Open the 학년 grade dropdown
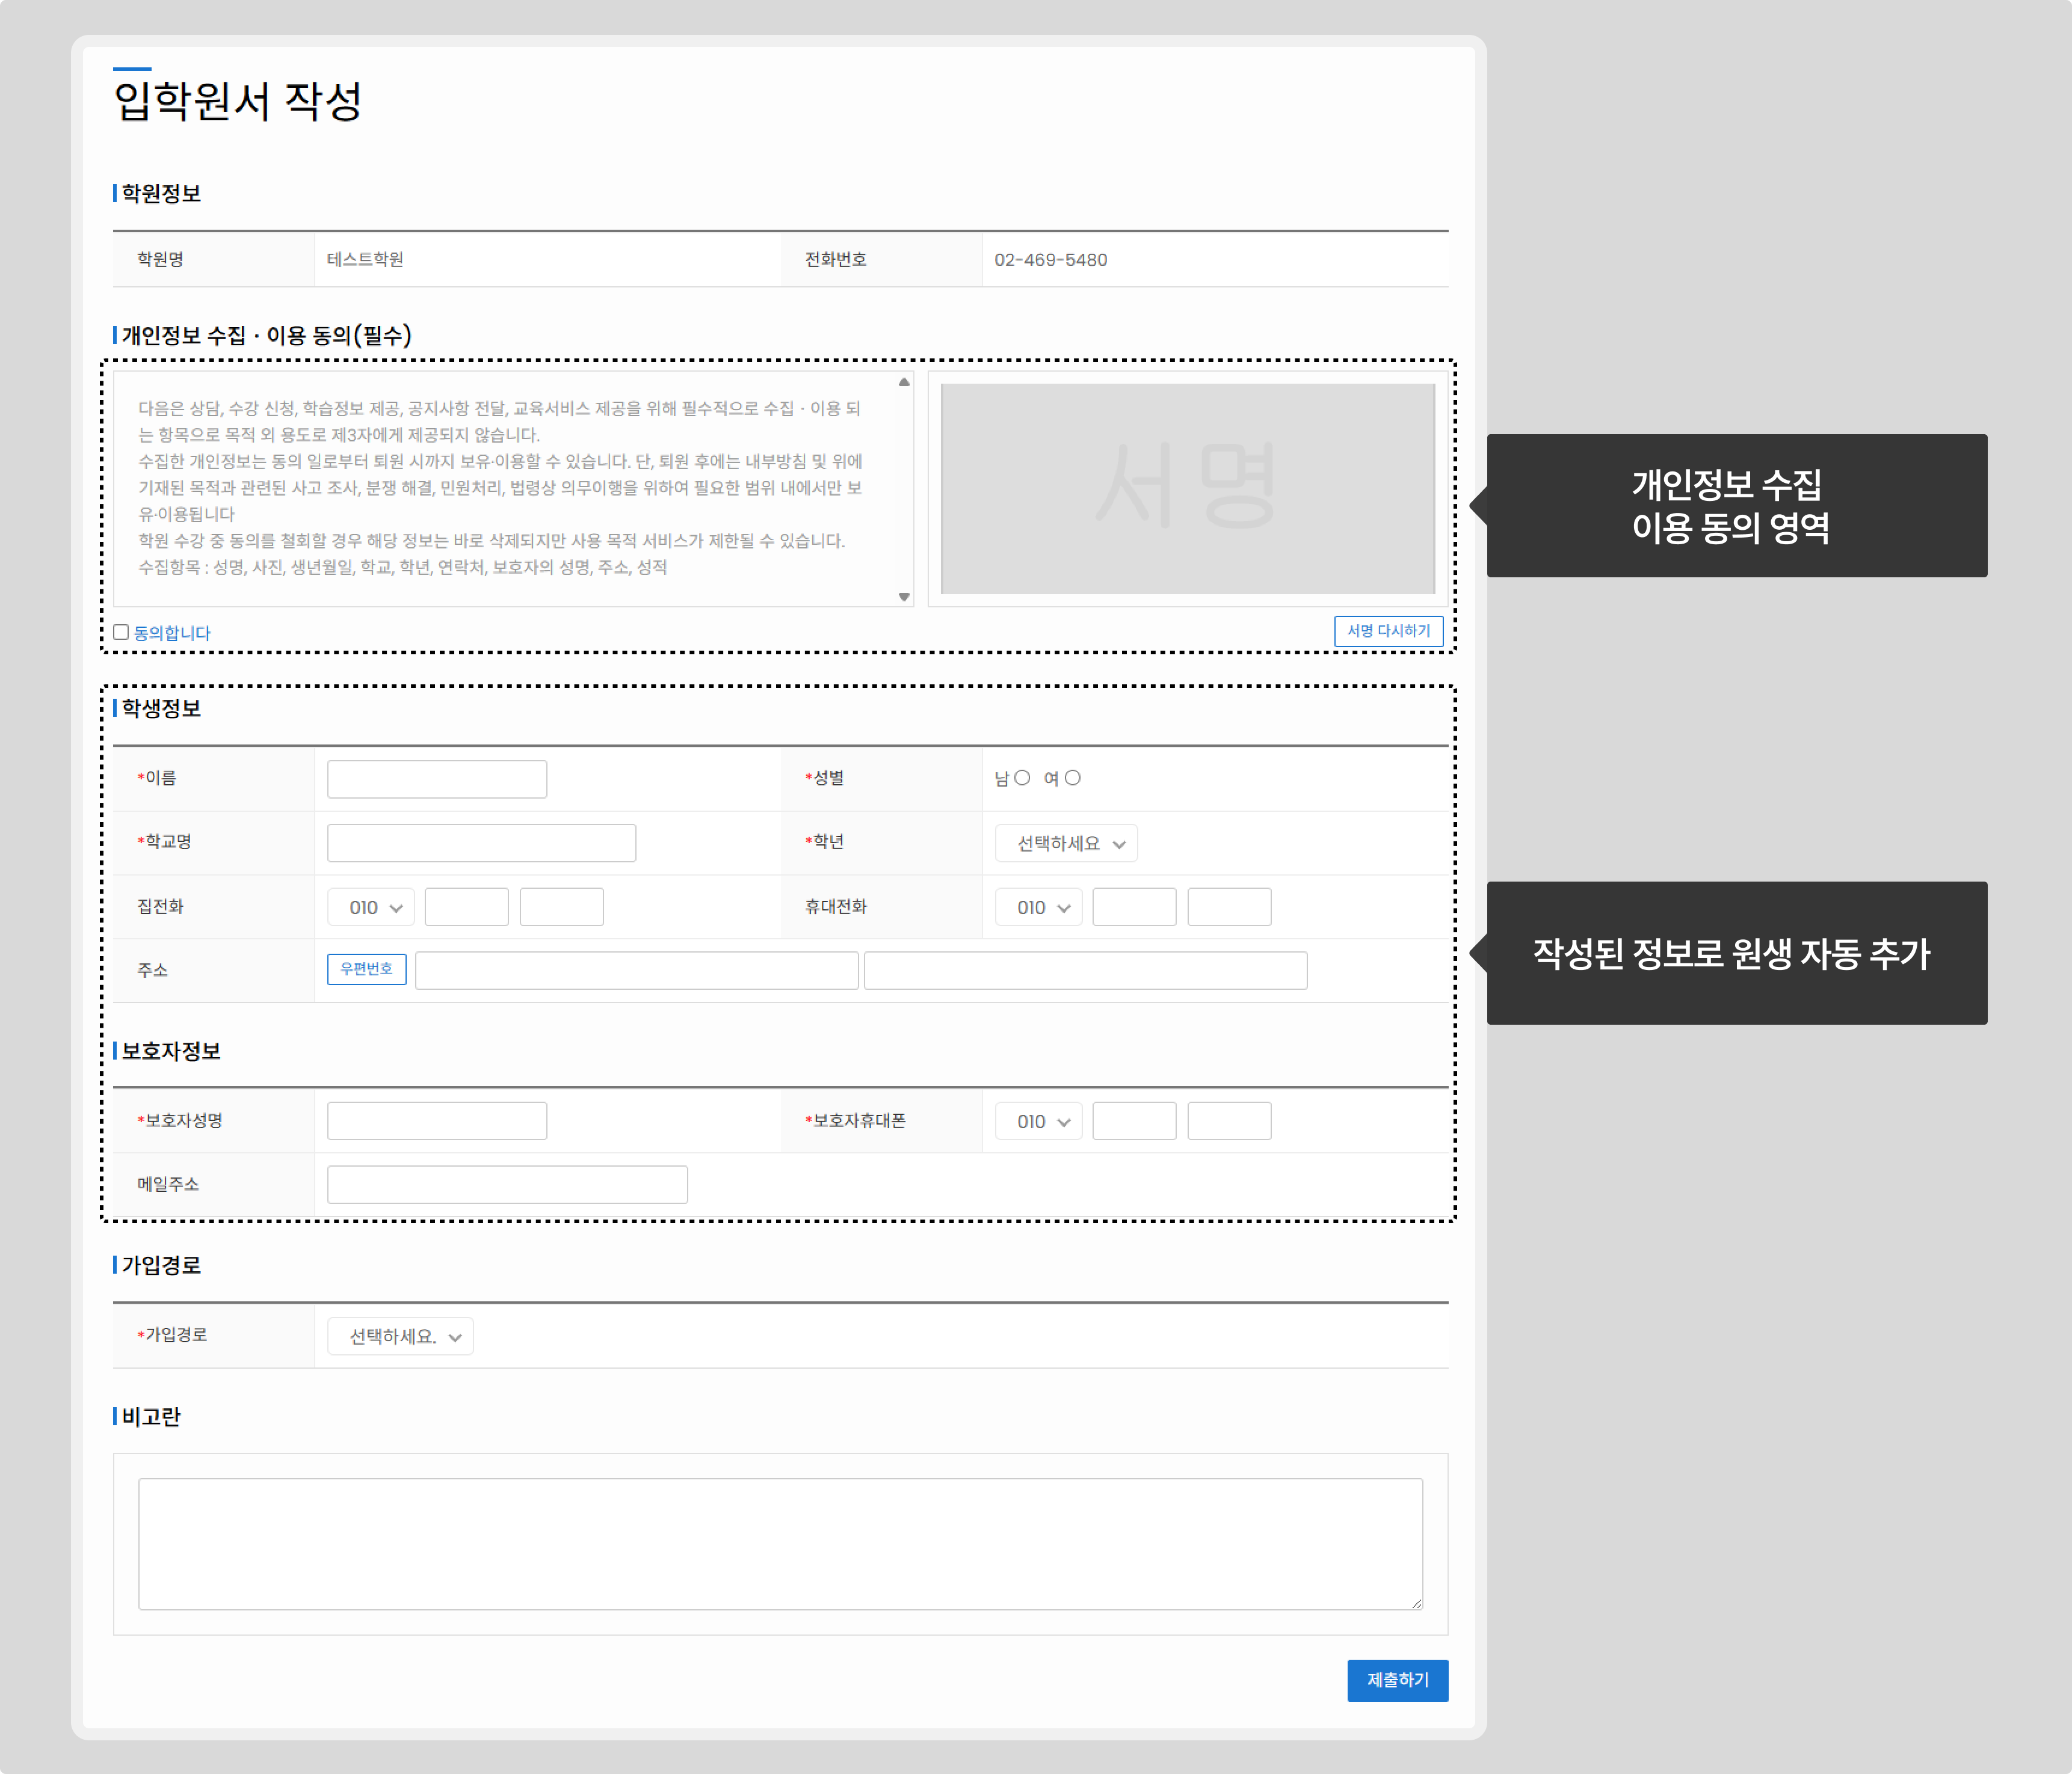The width and height of the screenshot is (2072, 1774). coord(1066,842)
